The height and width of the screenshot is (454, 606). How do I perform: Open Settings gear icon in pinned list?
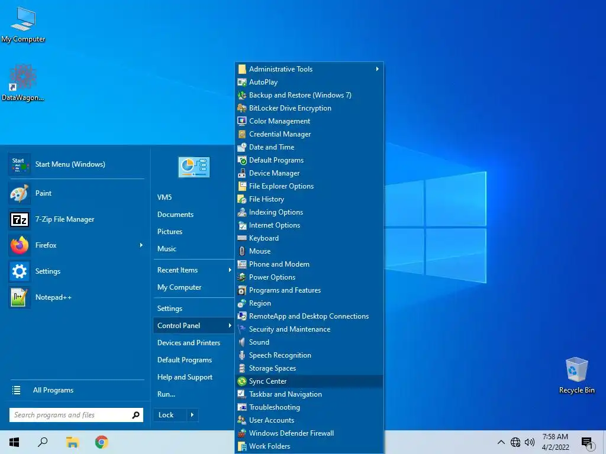(20, 271)
